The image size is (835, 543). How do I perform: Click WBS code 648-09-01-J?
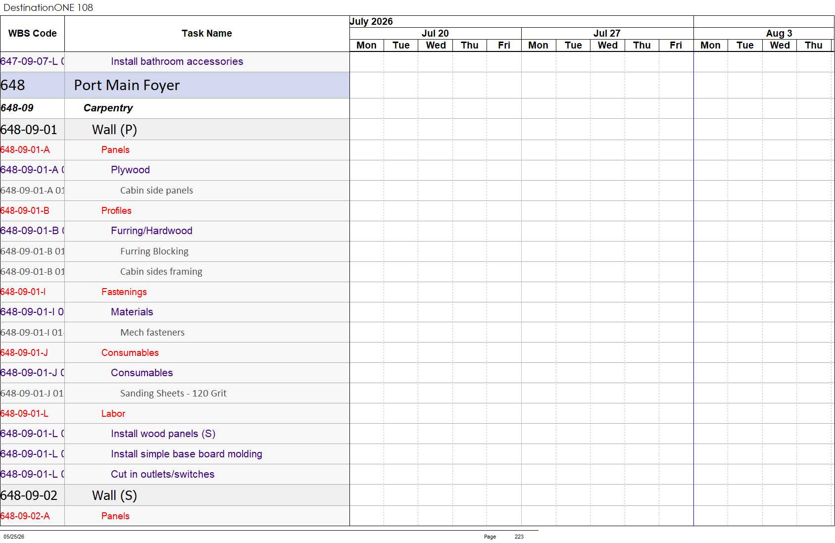pyautogui.click(x=24, y=352)
